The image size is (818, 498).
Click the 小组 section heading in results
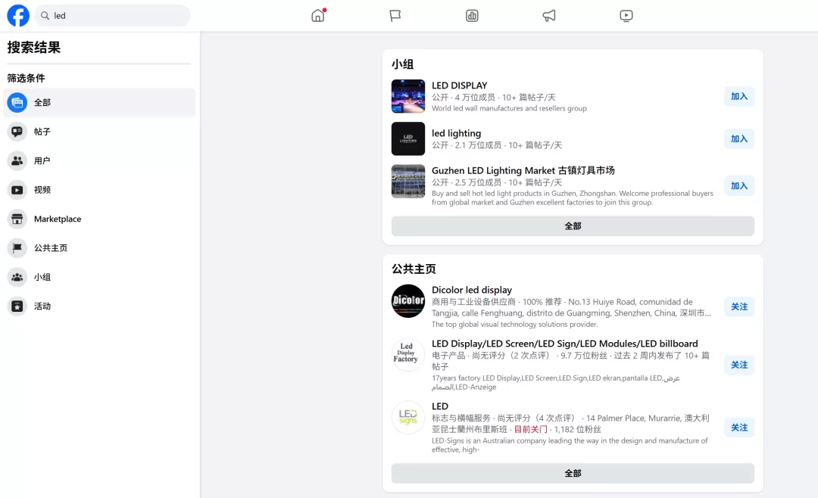click(402, 64)
